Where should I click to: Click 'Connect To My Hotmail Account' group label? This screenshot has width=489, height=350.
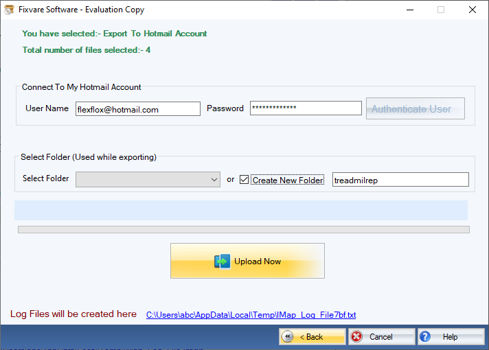point(82,87)
